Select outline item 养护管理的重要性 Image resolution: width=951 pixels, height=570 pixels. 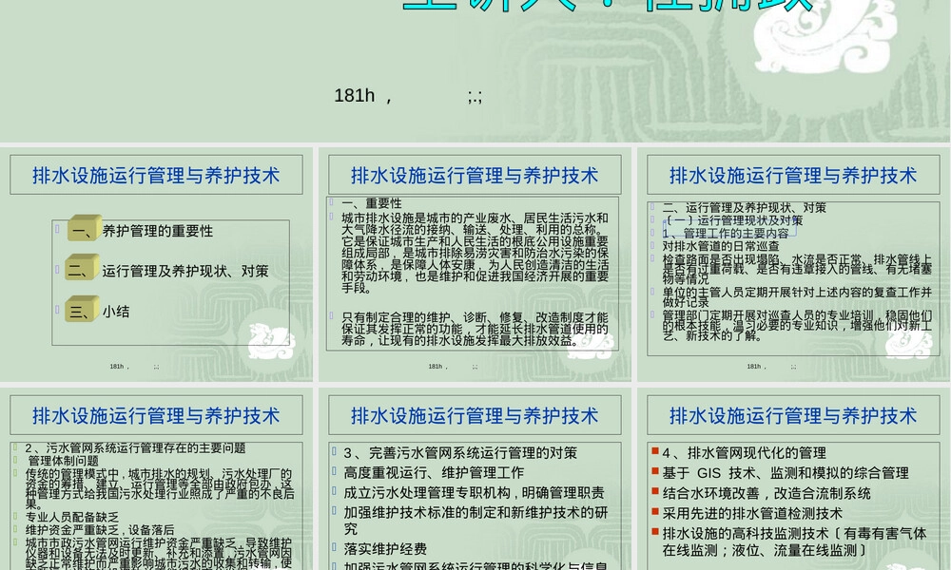(x=158, y=232)
